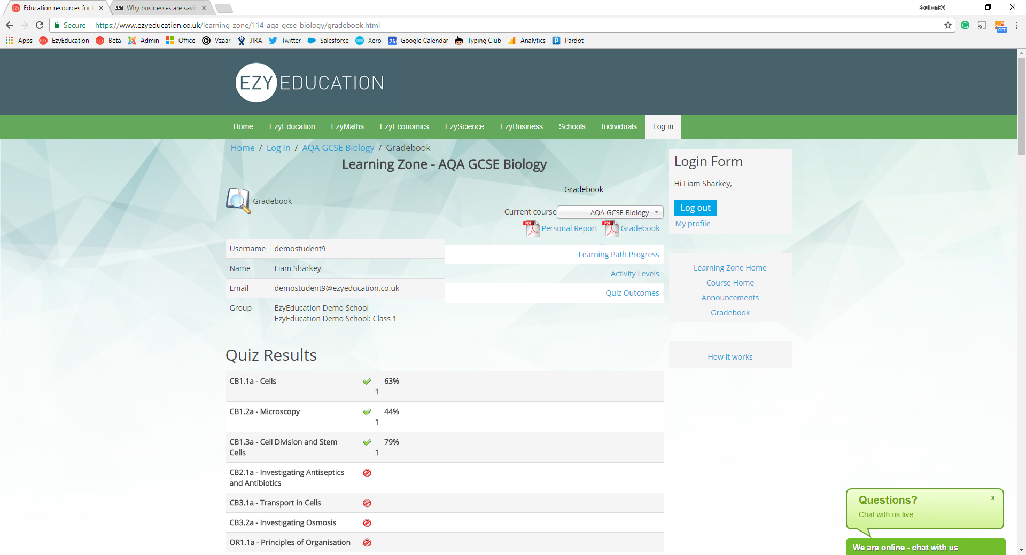1026x555 pixels.
Task: Click the AQA GCSE Biology breadcrumb link
Action: point(338,148)
